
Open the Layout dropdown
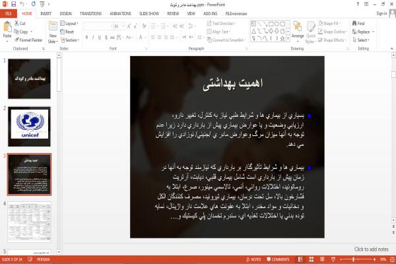point(69,23)
